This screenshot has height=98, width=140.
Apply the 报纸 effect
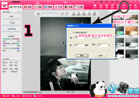tap(4, 71)
